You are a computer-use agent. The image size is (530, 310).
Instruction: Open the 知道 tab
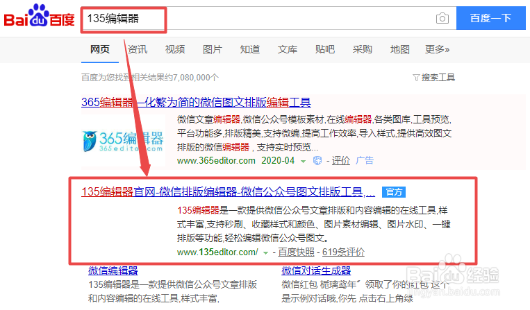250,50
